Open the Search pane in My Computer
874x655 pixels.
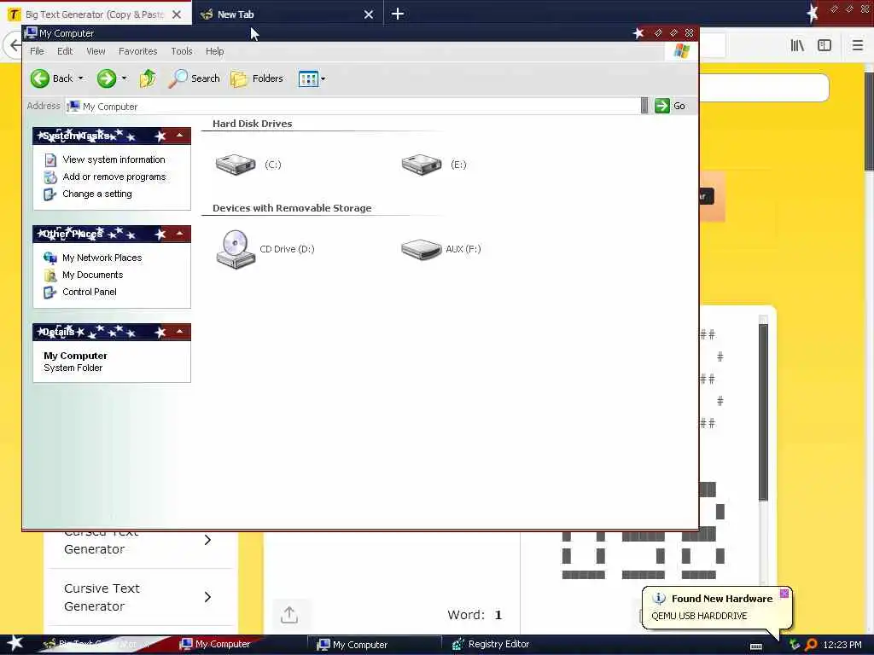[x=195, y=78]
